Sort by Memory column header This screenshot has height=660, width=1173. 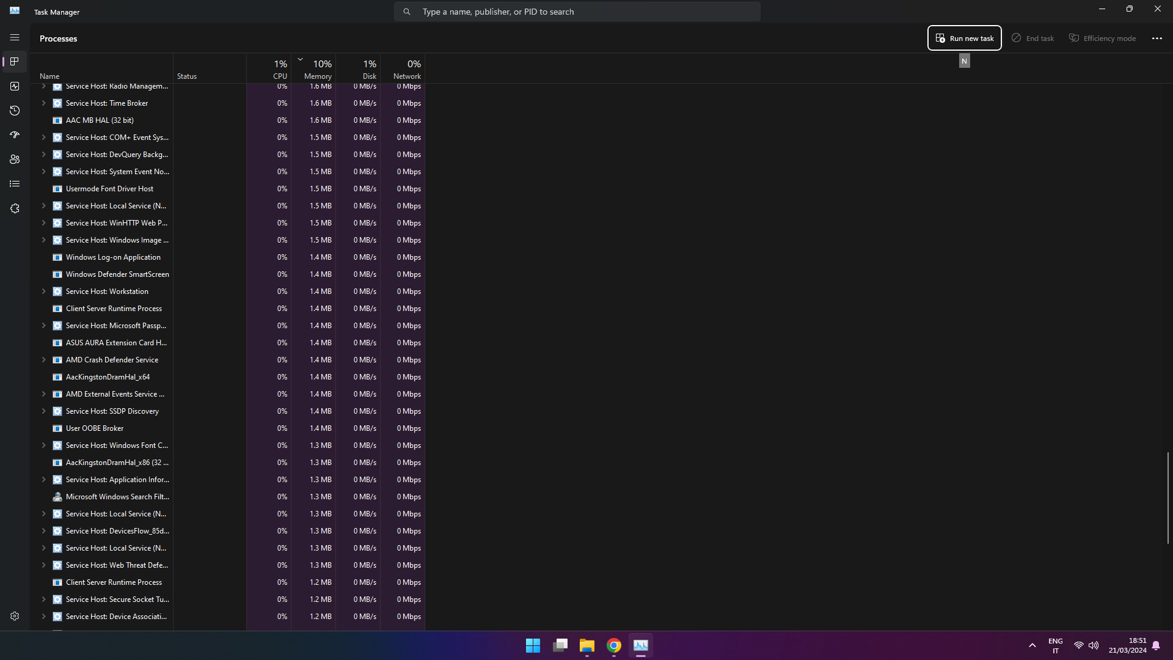[313, 68]
